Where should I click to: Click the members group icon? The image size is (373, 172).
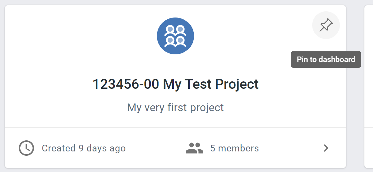tap(195, 148)
